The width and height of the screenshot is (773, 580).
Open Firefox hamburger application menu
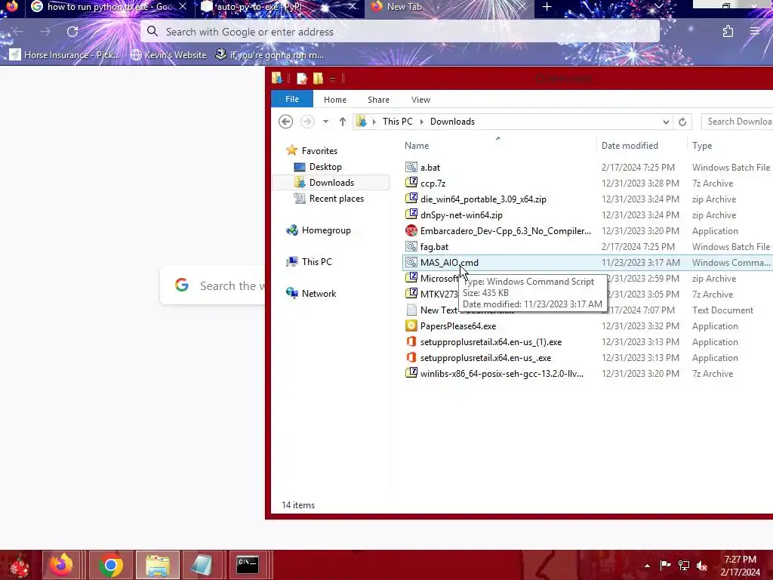pyautogui.click(x=755, y=32)
